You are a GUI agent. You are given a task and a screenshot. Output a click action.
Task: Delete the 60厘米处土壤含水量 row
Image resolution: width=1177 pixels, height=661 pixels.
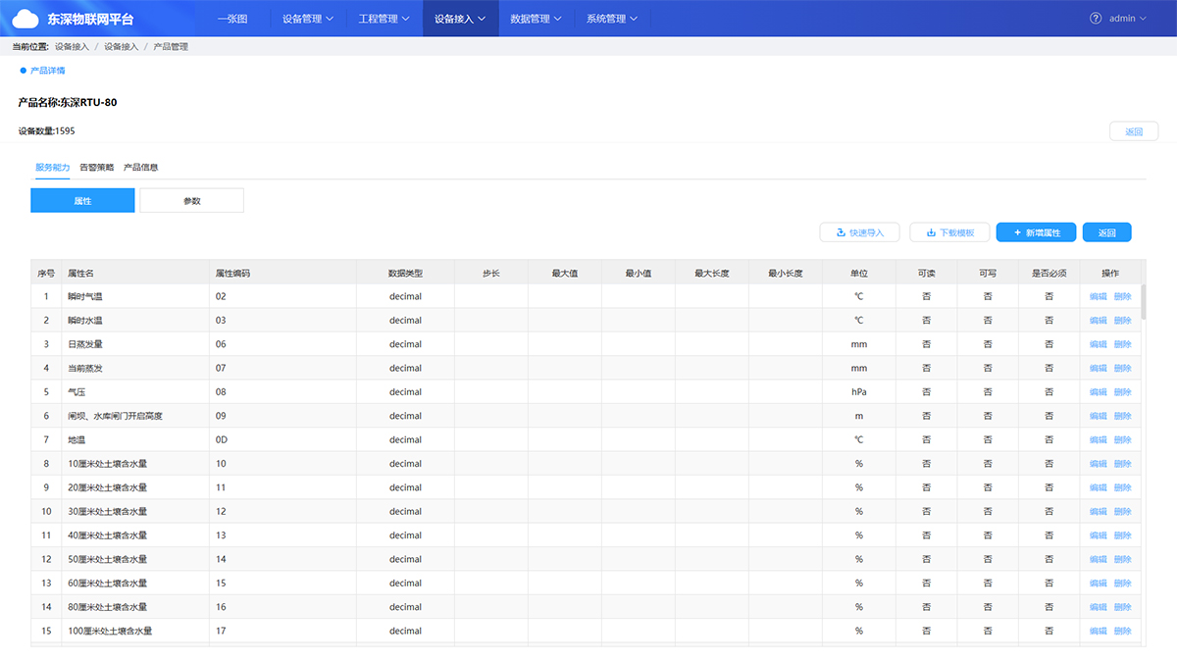coord(1122,583)
